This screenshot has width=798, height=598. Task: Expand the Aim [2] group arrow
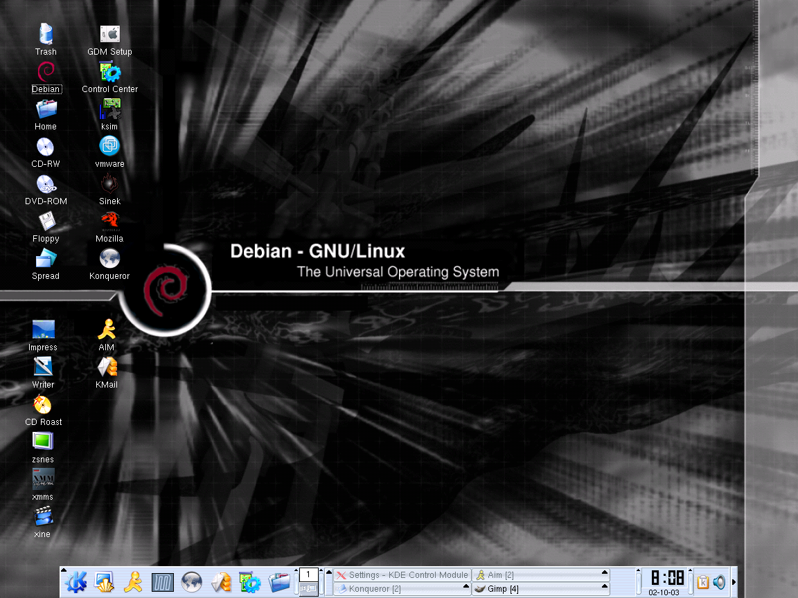[x=605, y=572]
